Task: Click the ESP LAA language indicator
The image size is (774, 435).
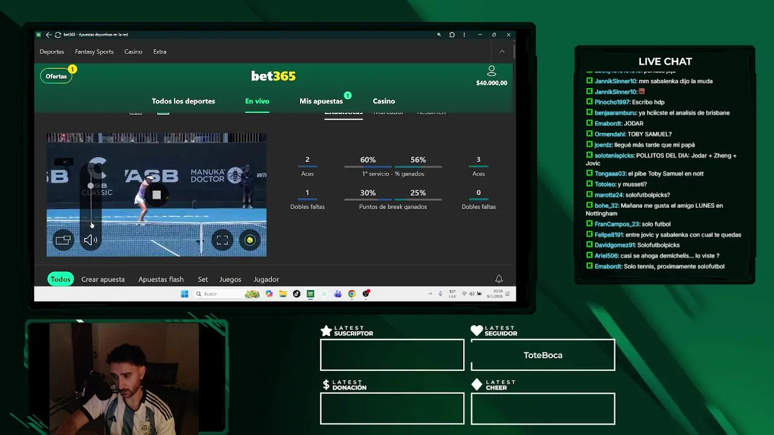Action: [x=452, y=294]
